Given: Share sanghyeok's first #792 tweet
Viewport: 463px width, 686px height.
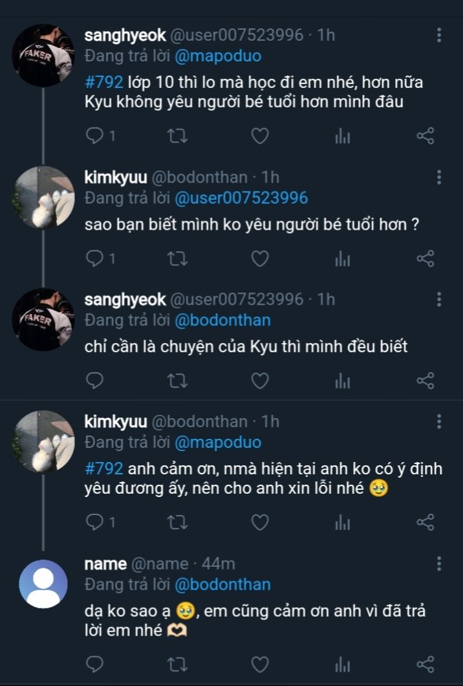Looking at the screenshot, I should point(425,136).
